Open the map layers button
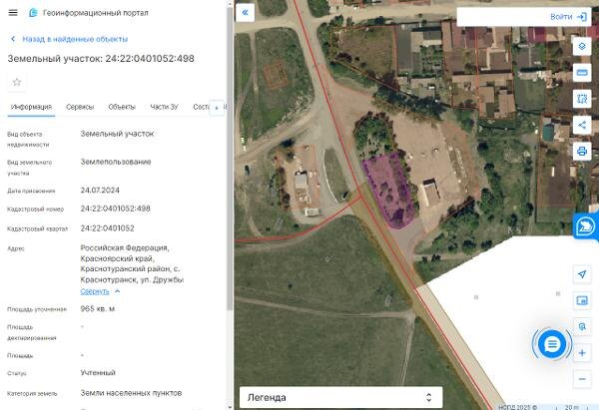Image resolution: width=599 pixels, height=410 pixels. pos(582,46)
